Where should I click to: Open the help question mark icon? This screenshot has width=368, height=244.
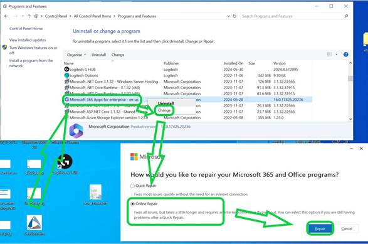click(x=345, y=55)
